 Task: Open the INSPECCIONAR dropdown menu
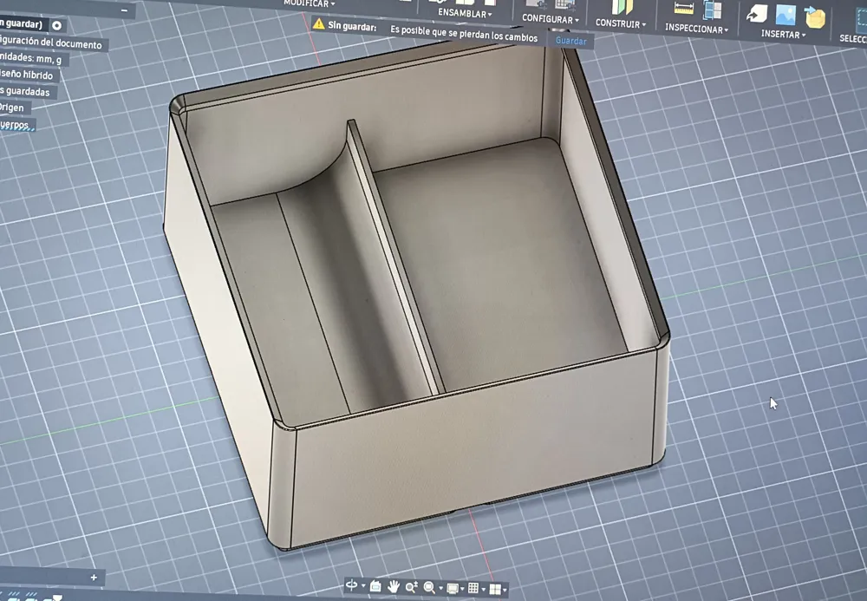[697, 29]
